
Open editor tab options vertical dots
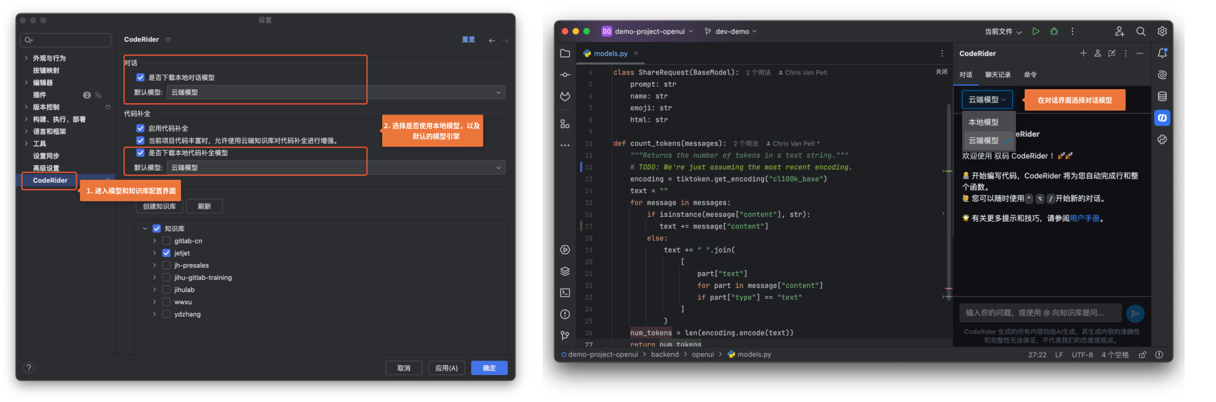coord(942,54)
